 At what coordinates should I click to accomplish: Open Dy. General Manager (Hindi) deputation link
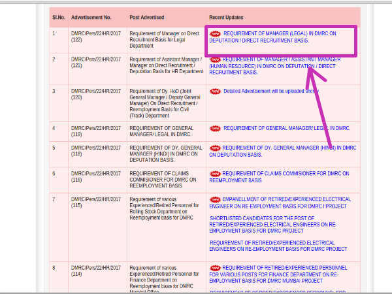[282, 152]
